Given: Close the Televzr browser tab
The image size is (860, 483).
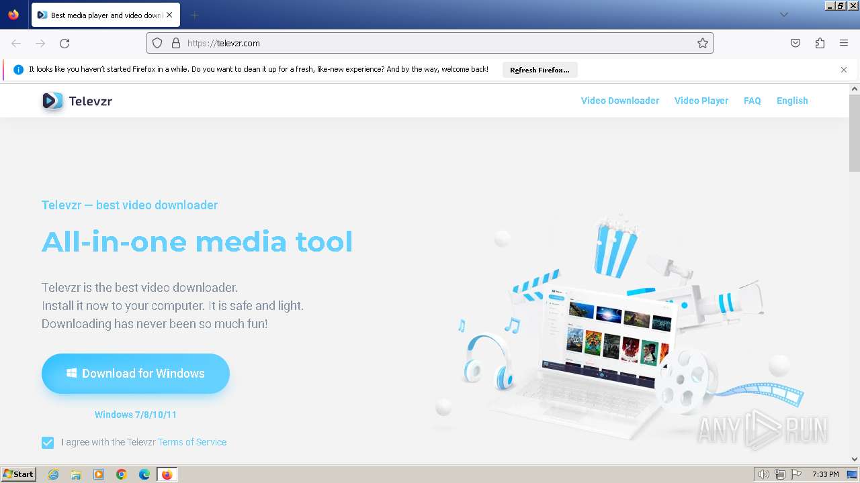Looking at the screenshot, I should (x=169, y=15).
